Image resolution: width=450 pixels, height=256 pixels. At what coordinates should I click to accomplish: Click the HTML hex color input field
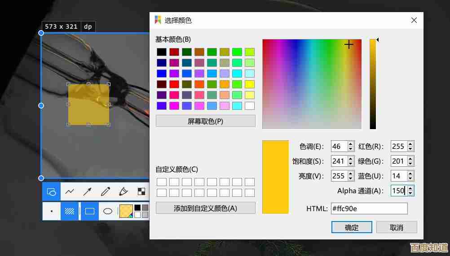coord(369,208)
